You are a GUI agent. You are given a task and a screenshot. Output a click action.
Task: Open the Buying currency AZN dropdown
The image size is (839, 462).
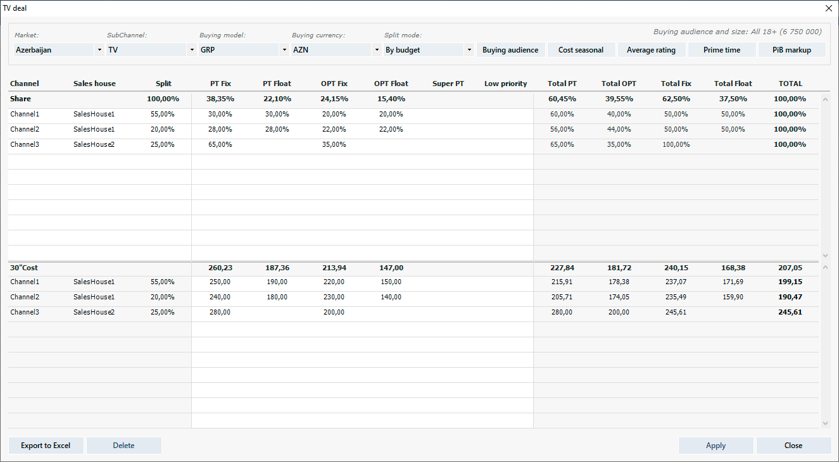[336, 50]
